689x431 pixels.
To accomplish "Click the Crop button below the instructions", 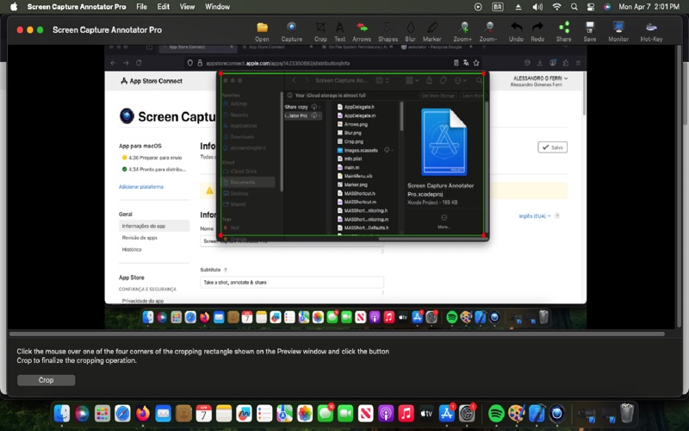I will (x=47, y=380).
